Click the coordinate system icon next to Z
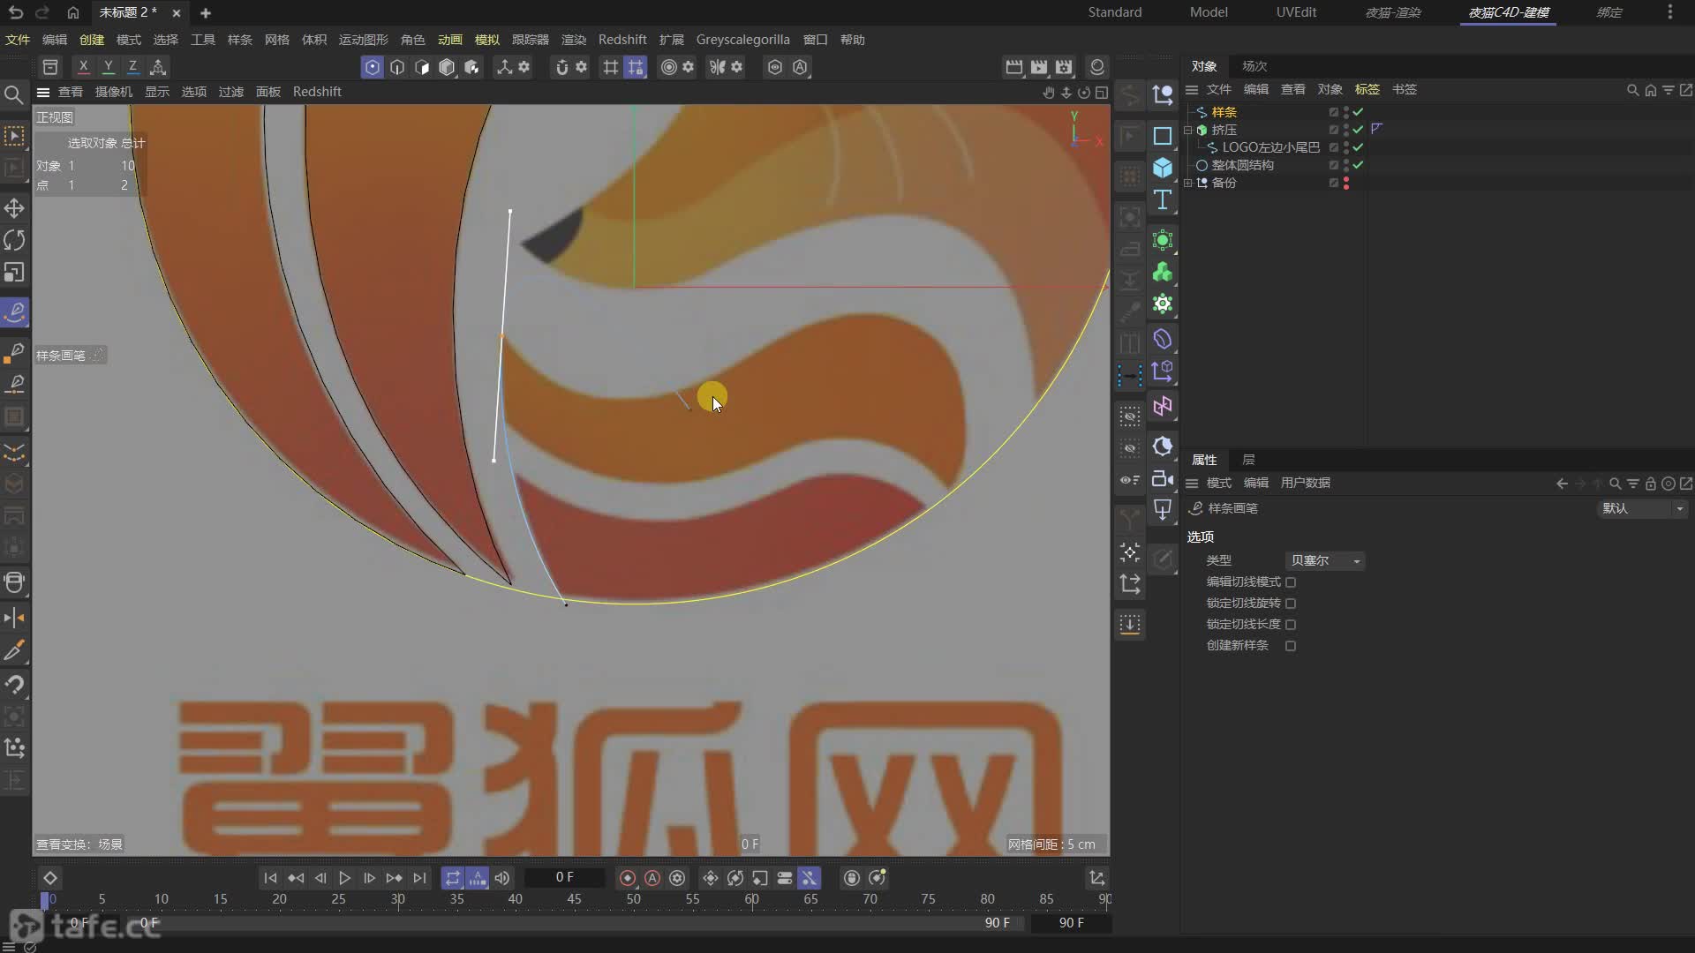The width and height of the screenshot is (1695, 953). (x=158, y=67)
